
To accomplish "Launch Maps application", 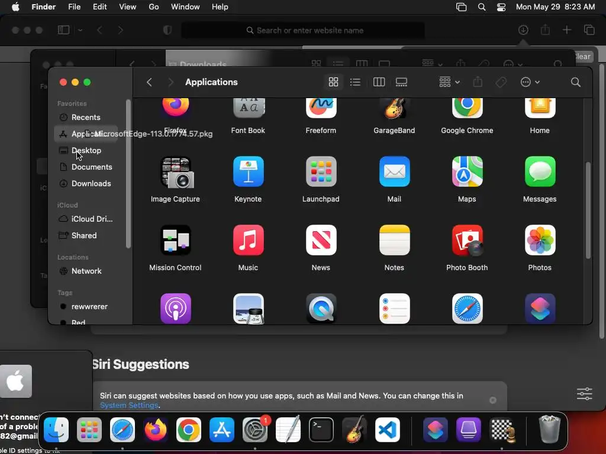I will [x=467, y=171].
